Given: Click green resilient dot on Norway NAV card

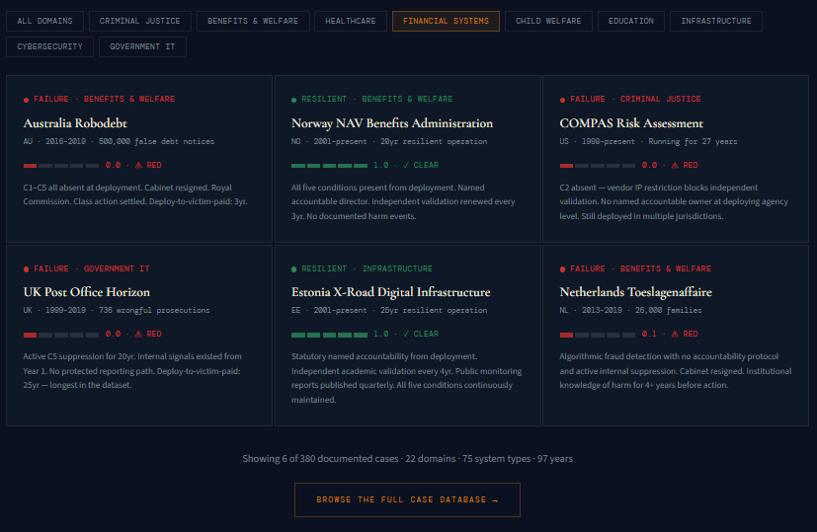Looking at the screenshot, I should click(293, 100).
